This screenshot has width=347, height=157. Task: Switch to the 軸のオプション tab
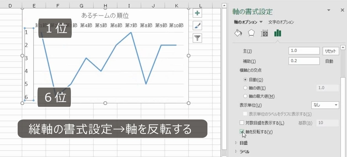tap(246, 22)
